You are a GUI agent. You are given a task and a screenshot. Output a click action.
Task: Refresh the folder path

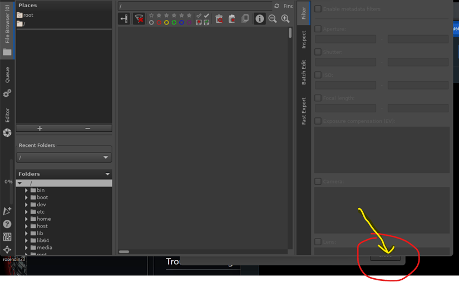click(277, 6)
